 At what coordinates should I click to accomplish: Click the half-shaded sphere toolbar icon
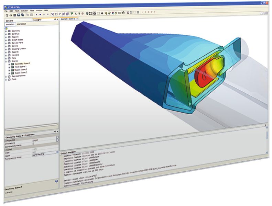[x=123, y=13]
